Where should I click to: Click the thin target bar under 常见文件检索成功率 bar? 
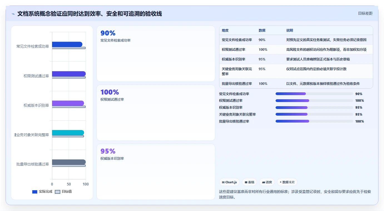pyautogui.click(x=69, y=48)
